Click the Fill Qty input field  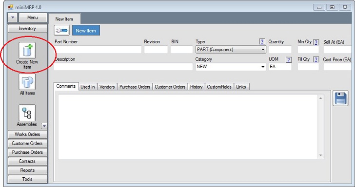(x=308, y=67)
